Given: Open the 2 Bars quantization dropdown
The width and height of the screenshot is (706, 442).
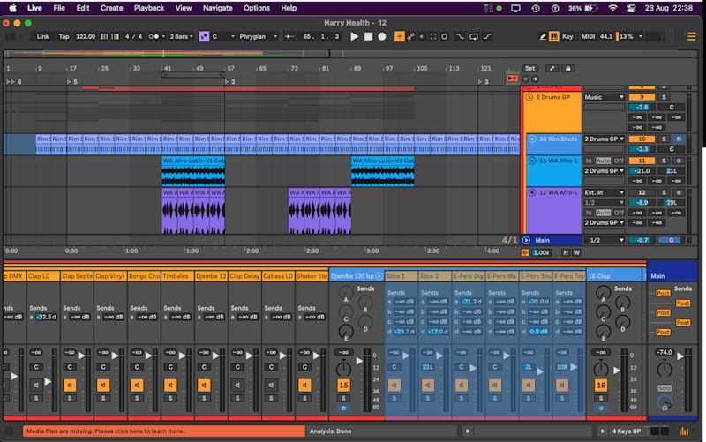Looking at the screenshot, I should click(181, 36).
